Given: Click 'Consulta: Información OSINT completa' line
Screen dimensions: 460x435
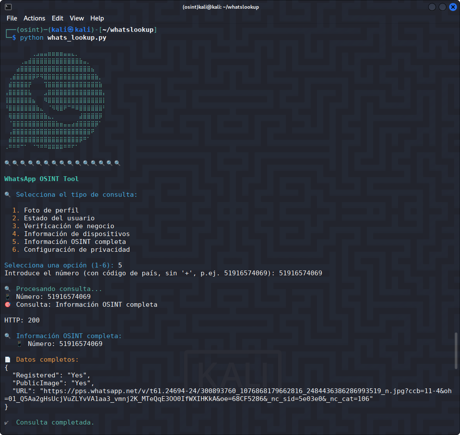Looking at the screenshot, I should [86, 305].
